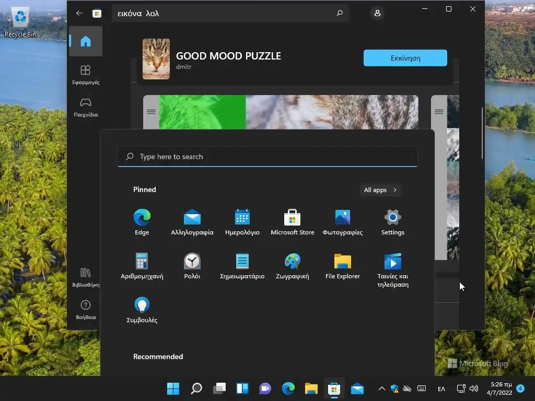Open Βοήθεια help in Store
This screenshot has height=401, width=535.
click(x=86, y=310)
